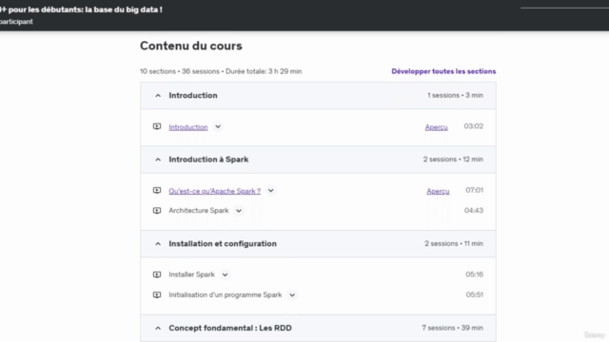Click video icon next to Qu'est-ce qu'Apache Spark

pos(157,190)
